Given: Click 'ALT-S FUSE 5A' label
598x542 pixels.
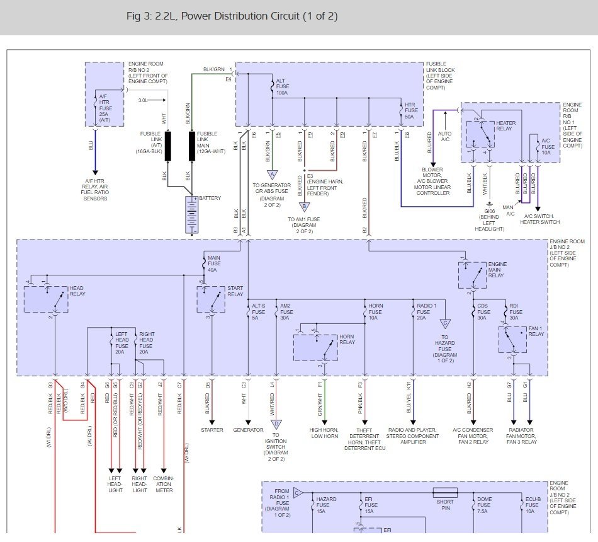Looking at the screenshot, I should 259,312.
